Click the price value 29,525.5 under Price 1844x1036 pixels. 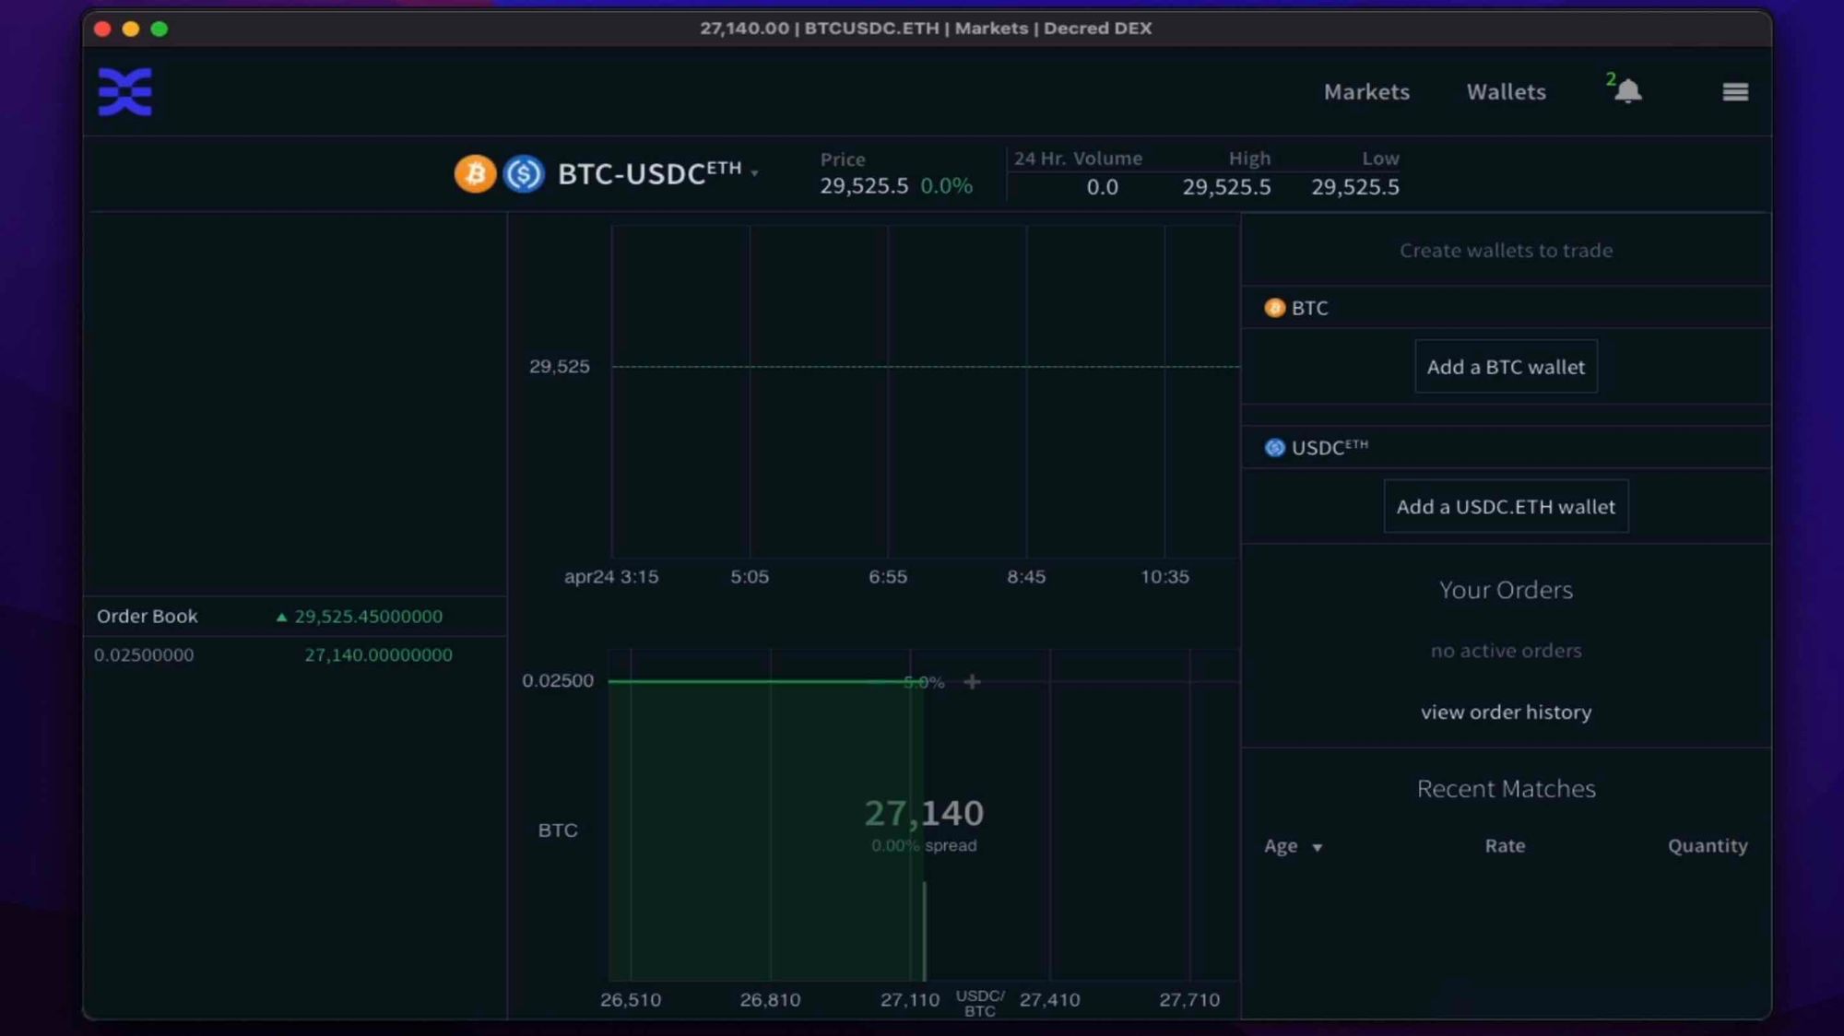tap(864, 186)
